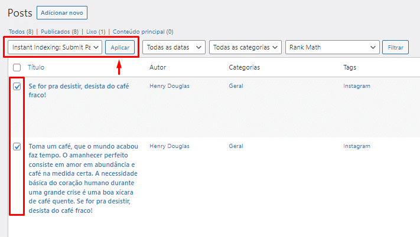This screenshot has width=420, height=237.
Task: Open the Todas as categorias dropdown
Action: (245, 47)
